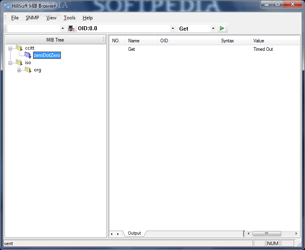The image size is (305, 250).
Task: Sort by the Syntax column header
Action: pos(234,41)
